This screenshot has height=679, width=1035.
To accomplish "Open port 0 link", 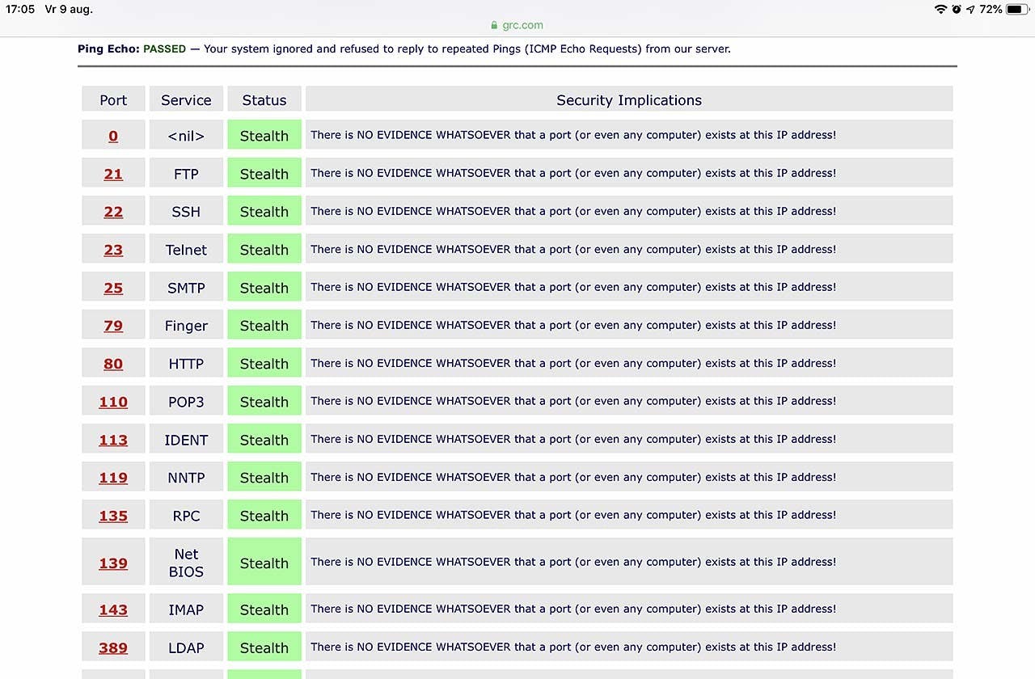I will [113, 136].
